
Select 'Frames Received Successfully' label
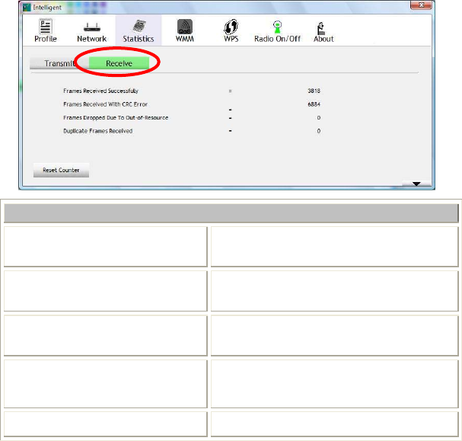point(100,91)
